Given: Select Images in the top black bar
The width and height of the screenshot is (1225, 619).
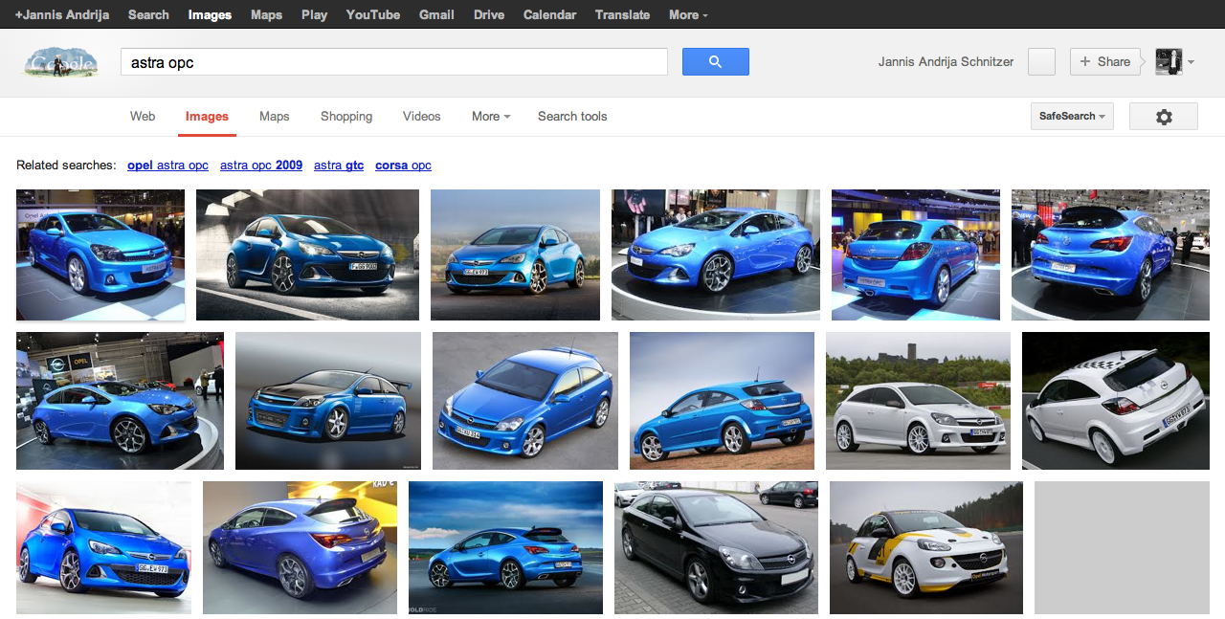Looking at the screenshot, I should point(210,14).
